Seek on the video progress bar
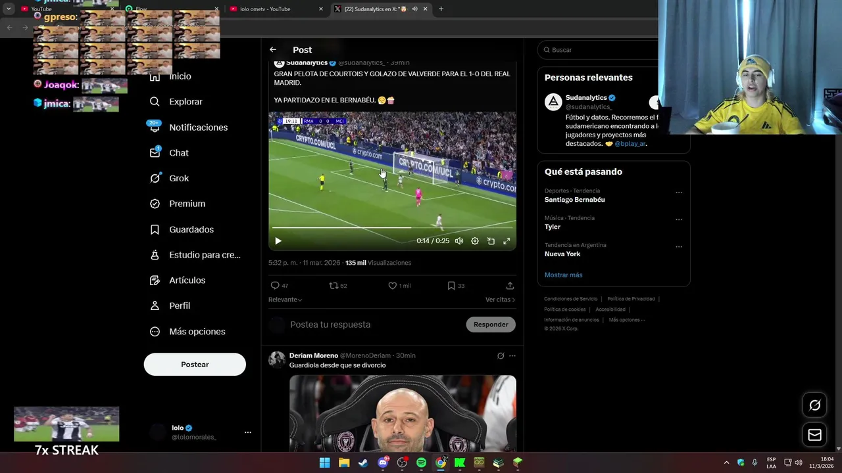 (x=392, y=228)
